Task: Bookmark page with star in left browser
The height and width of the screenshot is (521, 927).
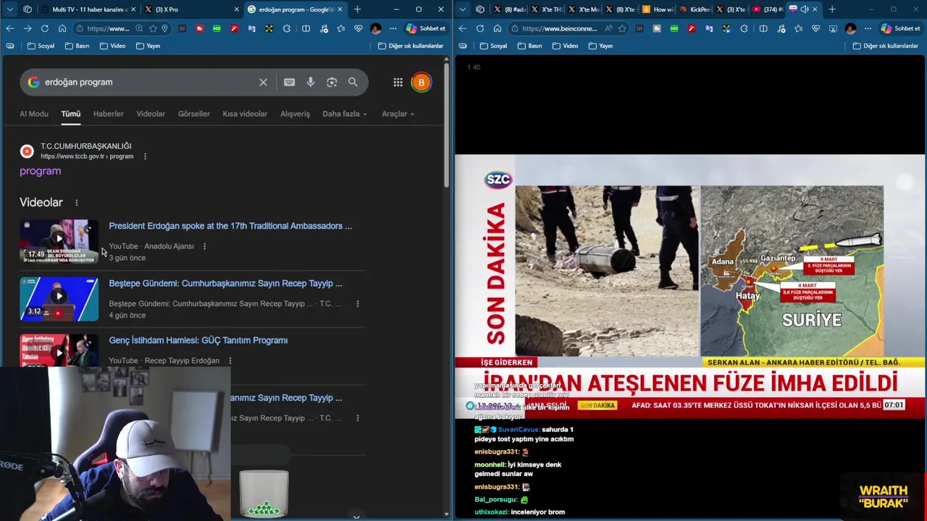Action: 153,28
